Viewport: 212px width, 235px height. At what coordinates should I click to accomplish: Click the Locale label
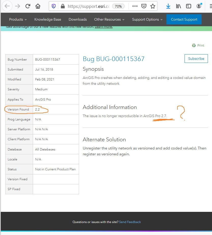coord(12,159)
